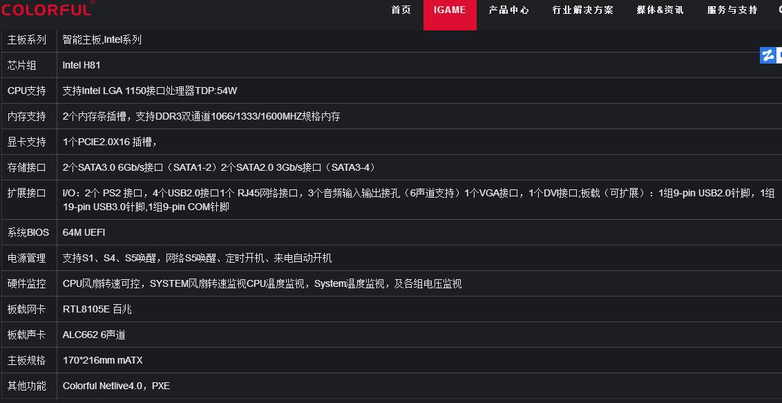Select the 主板系列 label cell
The image size is (782, 403).
tap(28, 39)
